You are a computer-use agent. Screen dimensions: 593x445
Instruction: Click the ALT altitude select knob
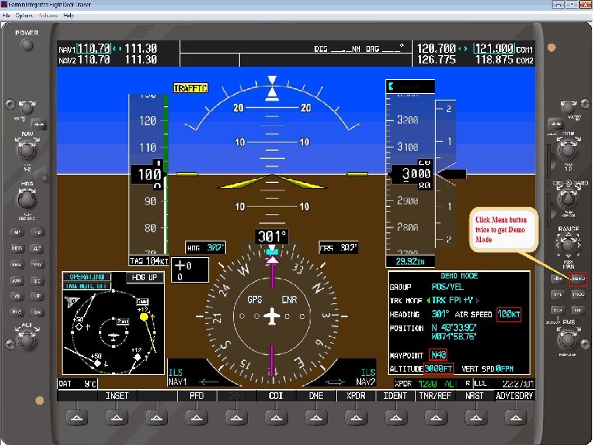point(26,340)
